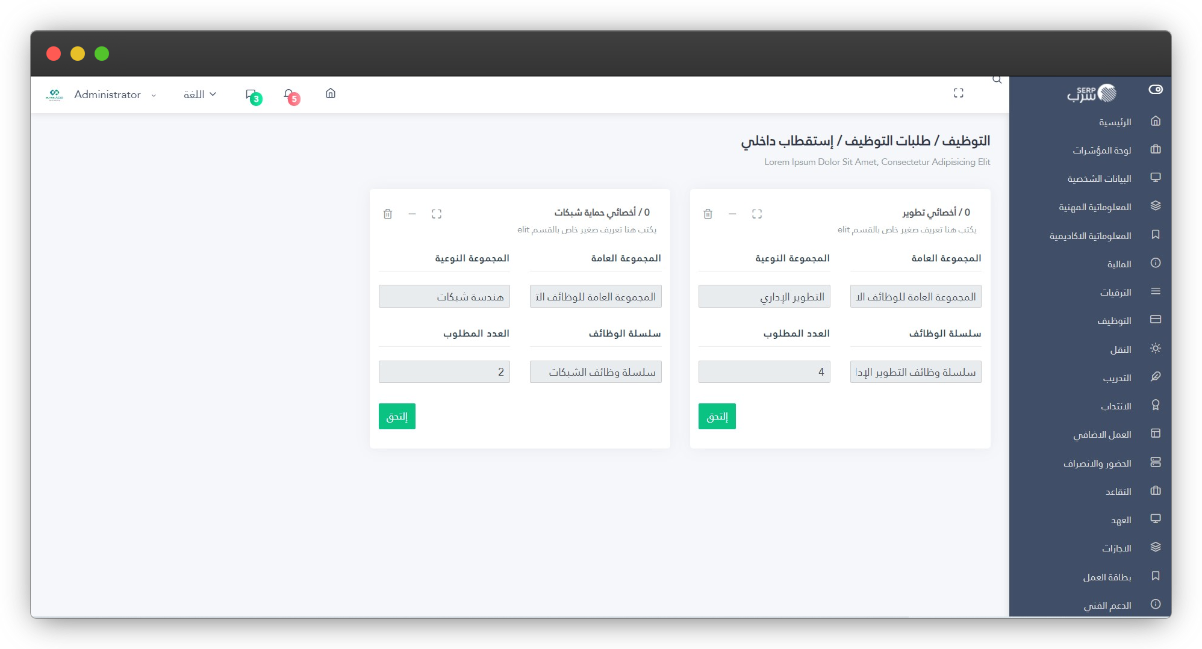Viewport: 1202px width, 649px height.
Task: Click the home icon in top bar
Action: point(331,93)
